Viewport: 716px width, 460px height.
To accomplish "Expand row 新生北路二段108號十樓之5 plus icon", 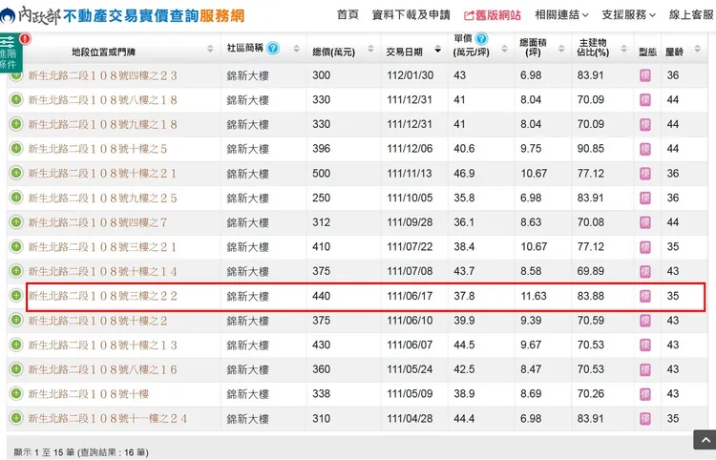I will point(16,148).
